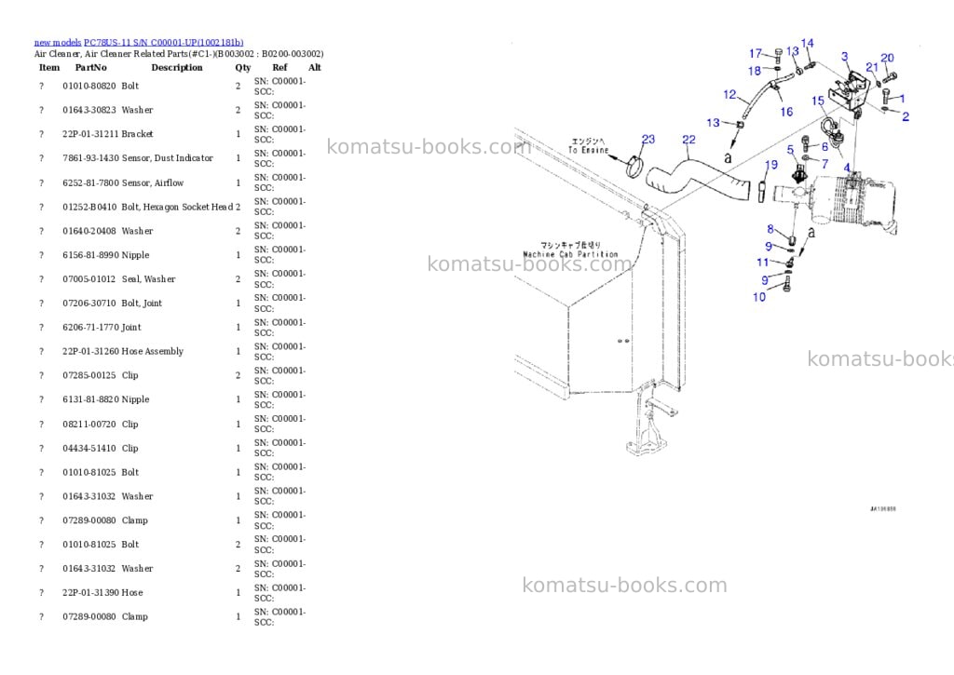This screenshot has height=675, width=954.
Task: Click diagram callout number 10
Action: pos(758,297)
